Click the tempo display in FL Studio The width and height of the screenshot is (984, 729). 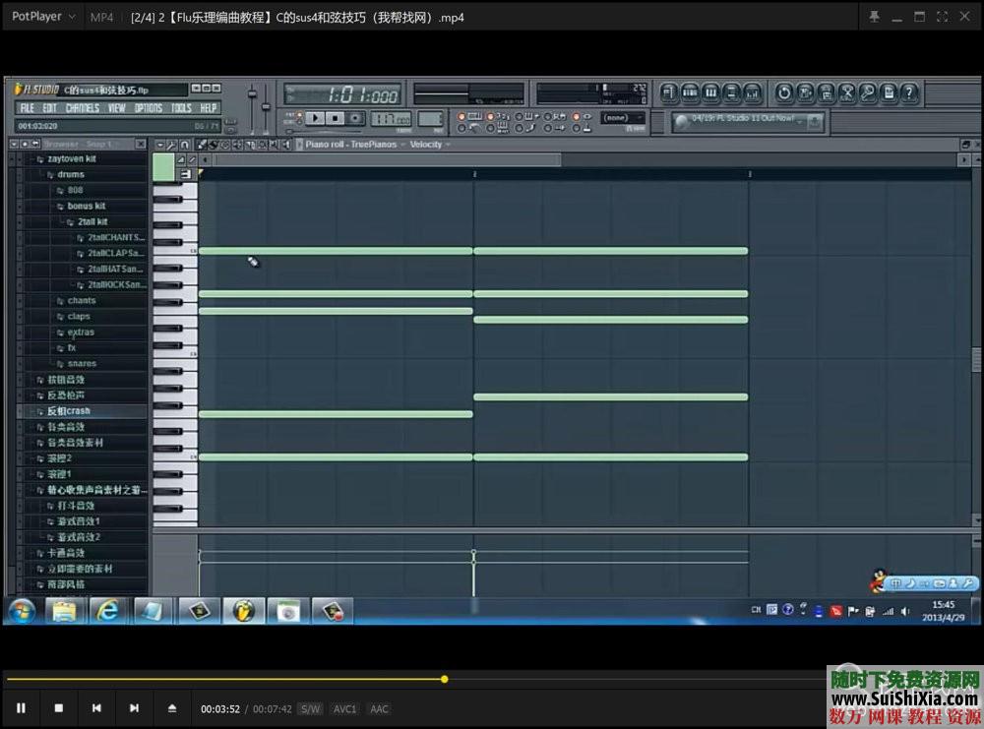(391, 118)
